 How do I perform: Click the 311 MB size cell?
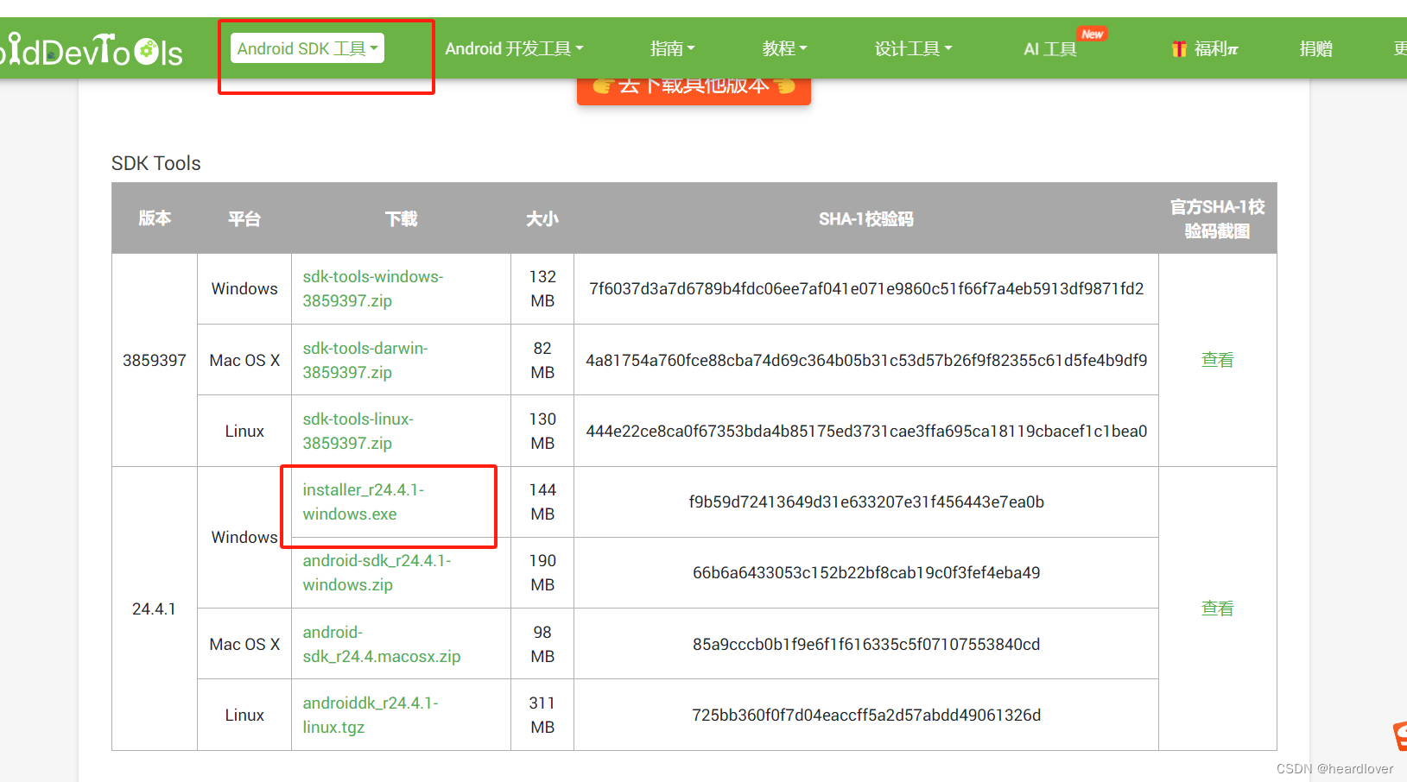pyautogui.click(x=542, y=715)
